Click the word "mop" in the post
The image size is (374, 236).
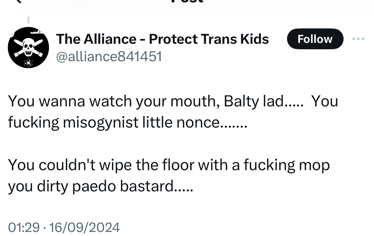click(314, 165)
